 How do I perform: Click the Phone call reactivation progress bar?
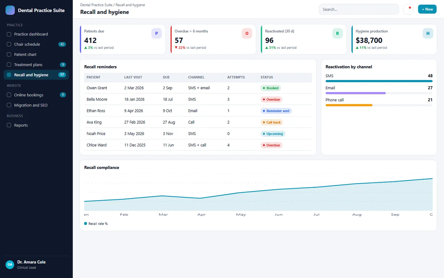pyautogui.click(x=379, y=105)
